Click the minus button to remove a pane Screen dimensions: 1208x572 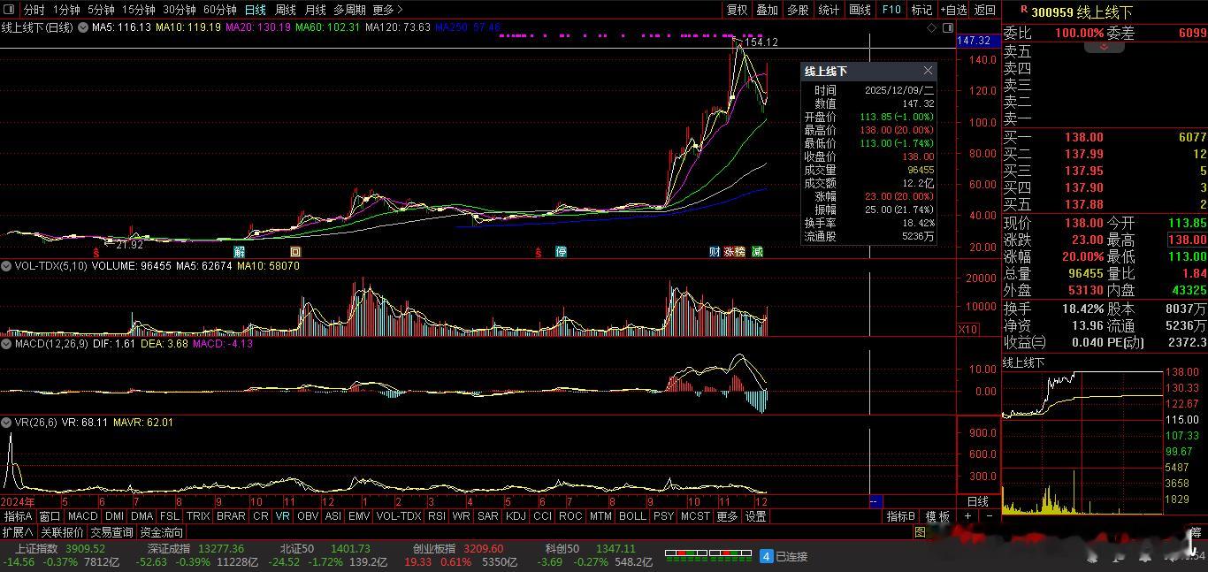(x=989, y=515)
